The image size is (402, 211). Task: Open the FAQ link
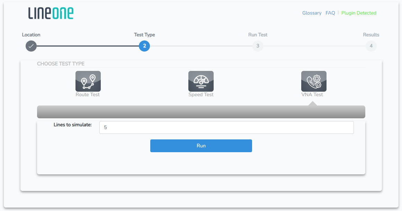click(x=330, y=13)
